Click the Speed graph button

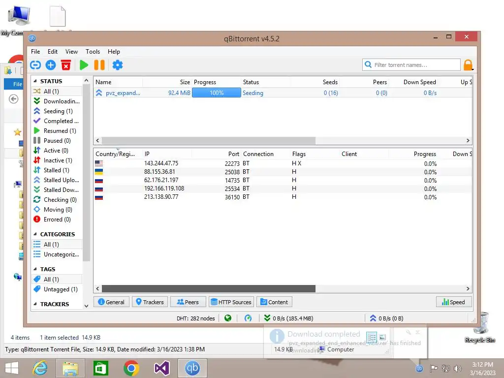click(x=453, y=302)
